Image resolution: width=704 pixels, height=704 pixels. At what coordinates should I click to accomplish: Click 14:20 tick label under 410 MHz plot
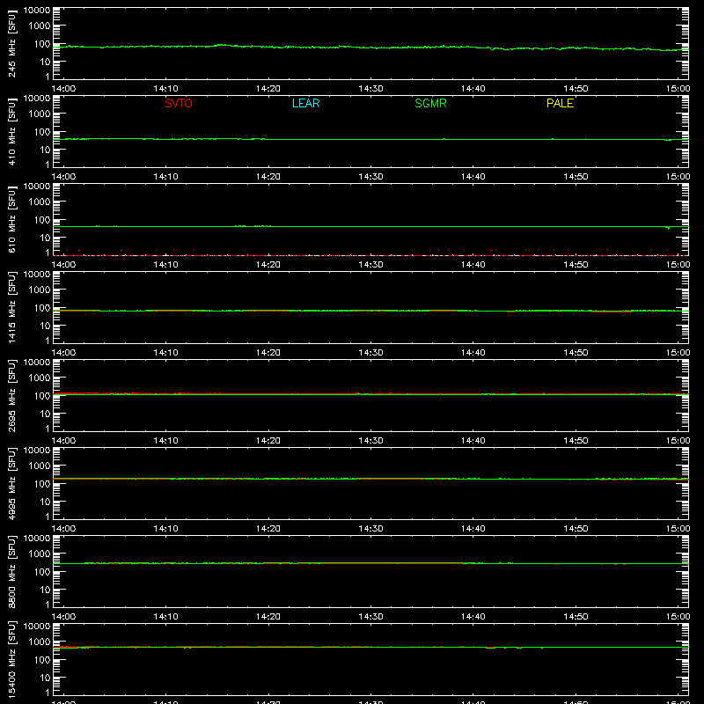(268, 177)
